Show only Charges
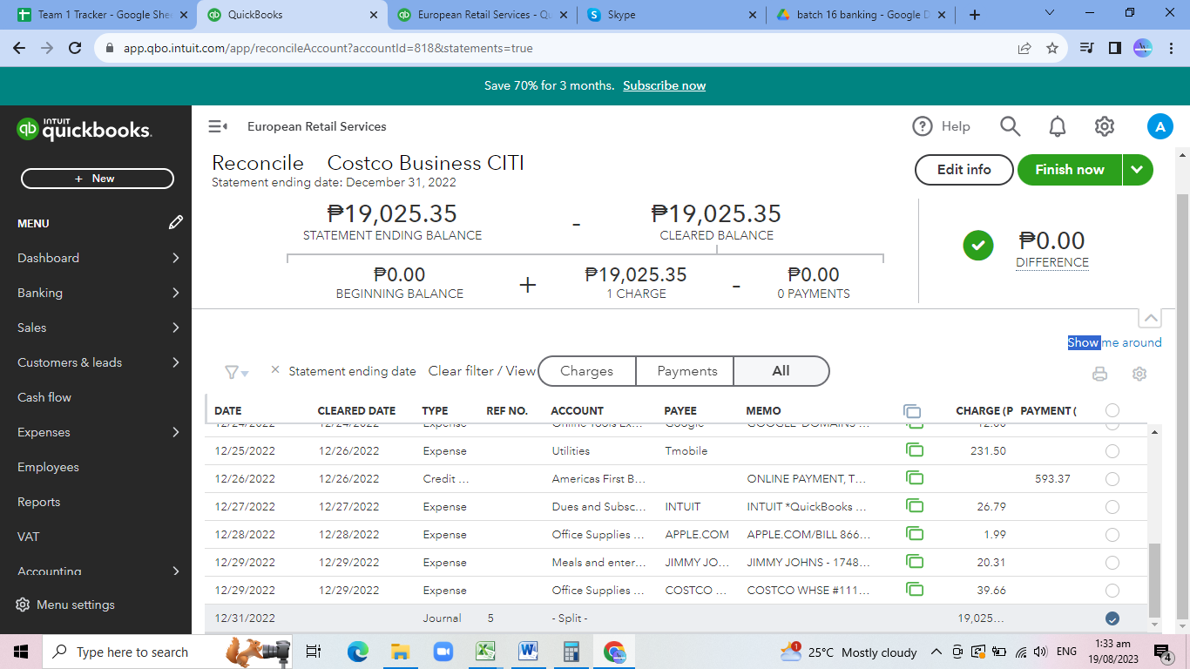This screenshot has width=1190, height=669. (587, 371)
